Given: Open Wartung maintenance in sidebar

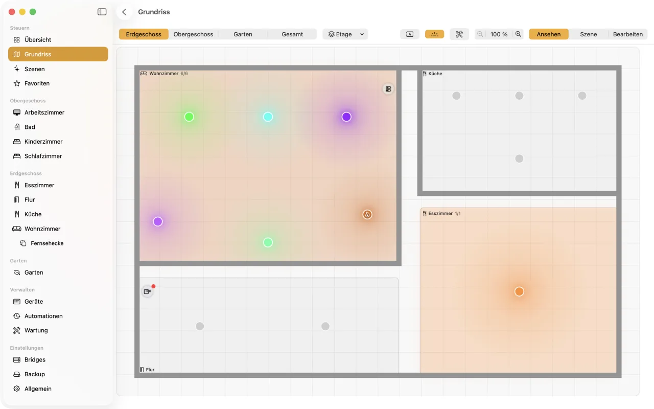Looking at the screenshot, I should point(58,330).
